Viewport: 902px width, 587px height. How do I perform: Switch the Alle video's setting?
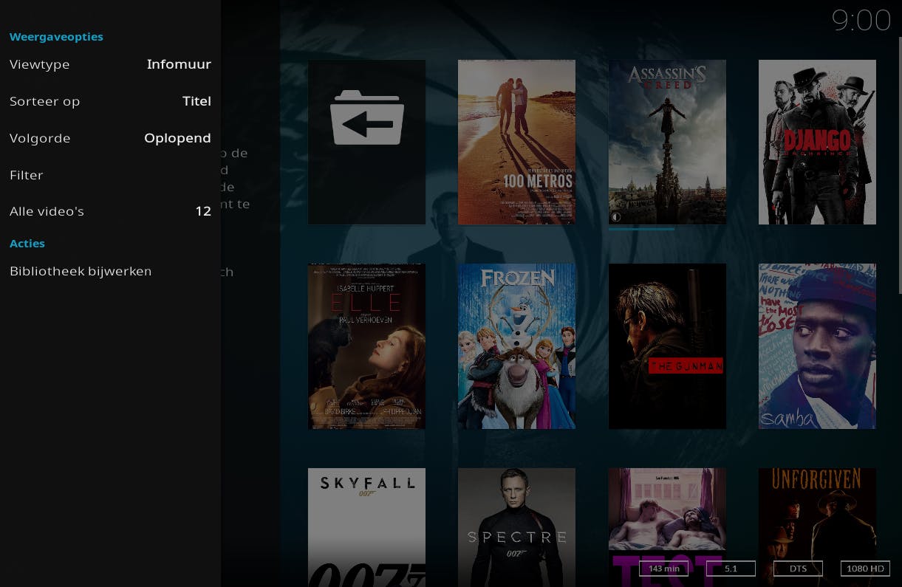coord(110,211)
